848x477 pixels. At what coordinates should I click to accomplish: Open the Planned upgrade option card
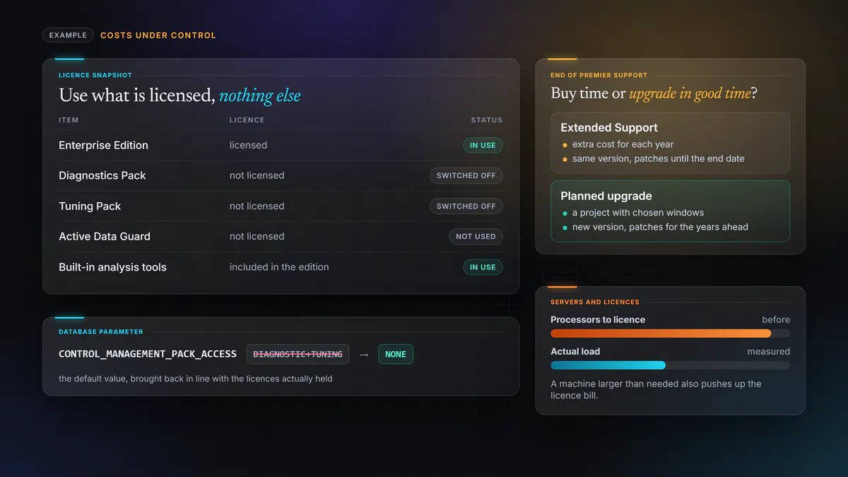[670, 211]
